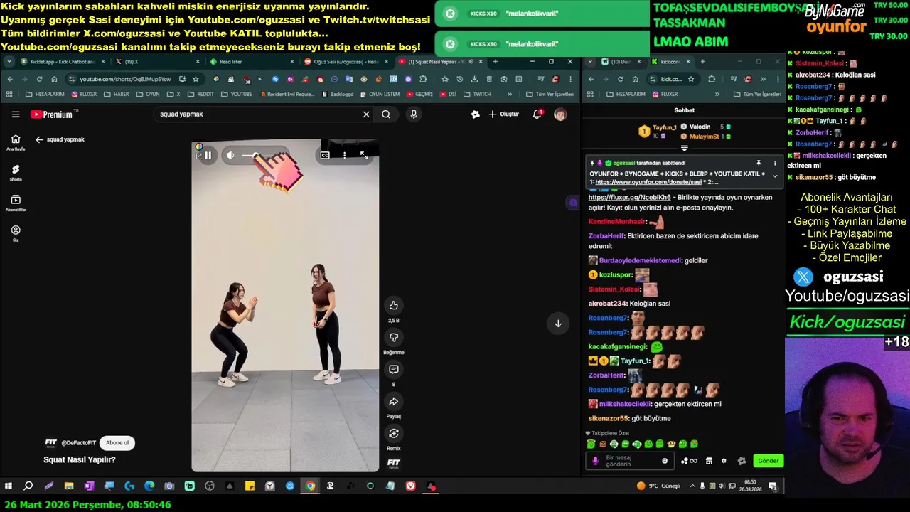This screenshot has width=910, height=512.
Task: Open Windows Start menu
Action: coord(9,486)
